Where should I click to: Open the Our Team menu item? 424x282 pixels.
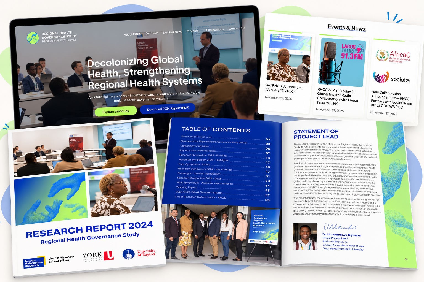pyautogui.click(x=152, y=33)
